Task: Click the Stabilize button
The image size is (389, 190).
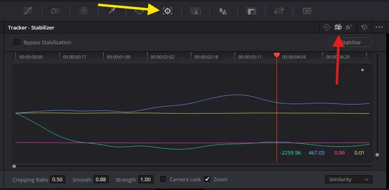Action: [351, 42]
